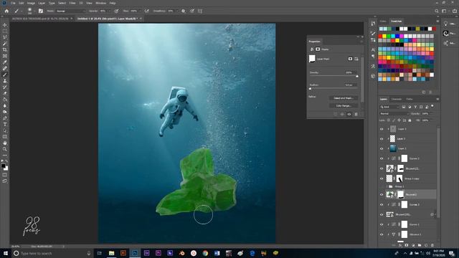Toggle lock all pixels padlock icon
Image resolution: width=459 pixels, height=258 pixels.
[x=410, y=120]
